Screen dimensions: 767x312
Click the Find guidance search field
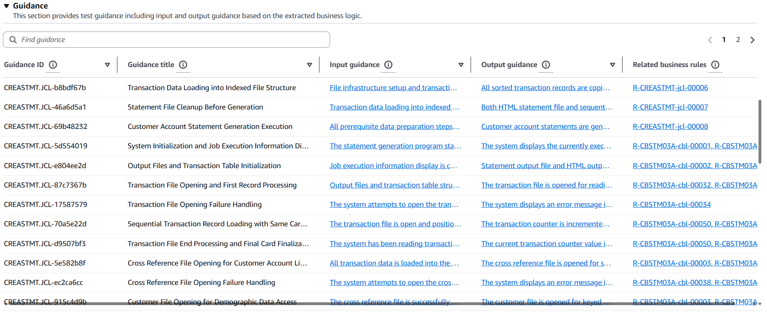coord(170,40)
